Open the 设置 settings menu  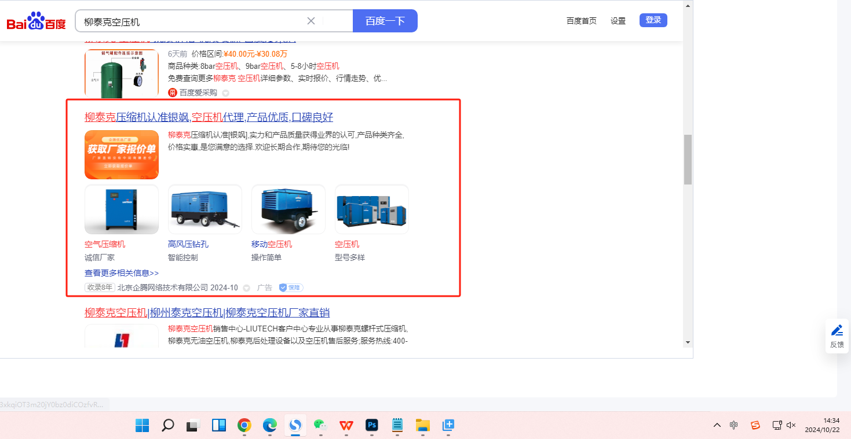tap(618, 21)
